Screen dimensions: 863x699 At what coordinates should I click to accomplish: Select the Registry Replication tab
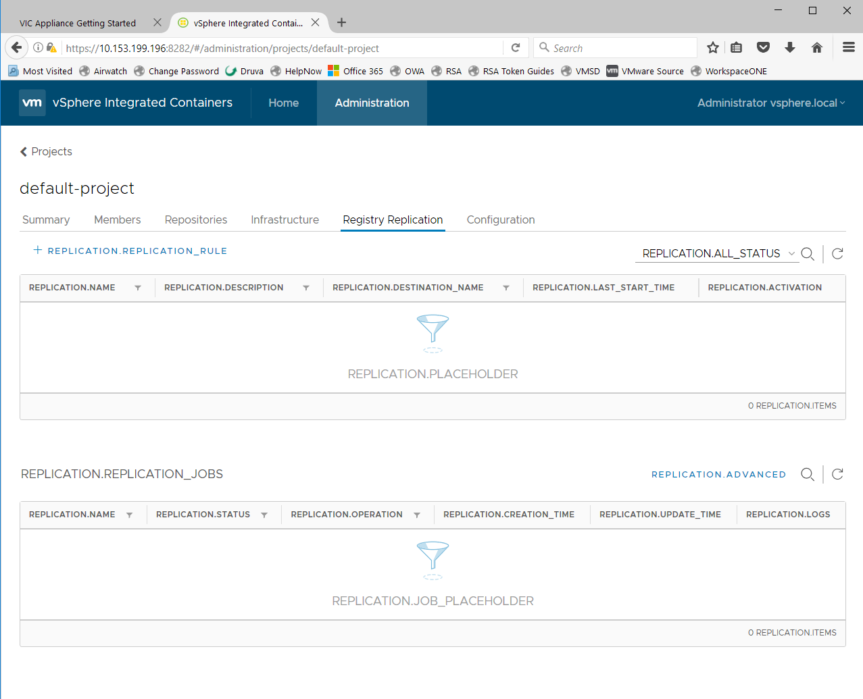pos(393,220)
